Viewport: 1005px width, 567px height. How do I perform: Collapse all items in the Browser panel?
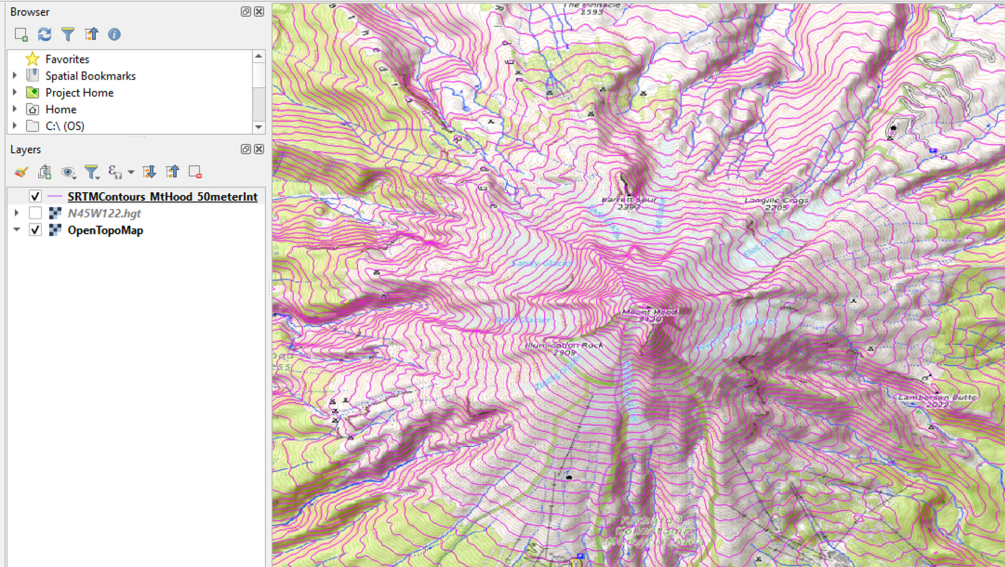click(91, 34)
